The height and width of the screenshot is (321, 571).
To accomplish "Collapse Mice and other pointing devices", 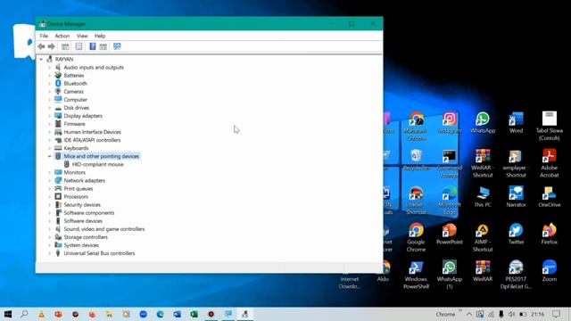I will pos(50,156).
